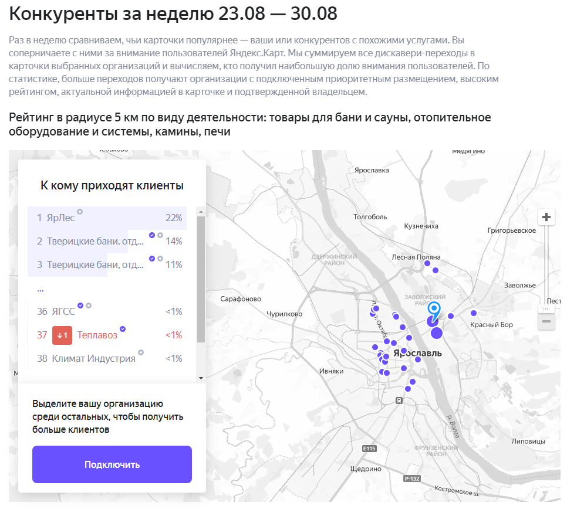
Task: Click the verified badge on the 14% Тверицкие бани row
Action: (x=152, y=235)
